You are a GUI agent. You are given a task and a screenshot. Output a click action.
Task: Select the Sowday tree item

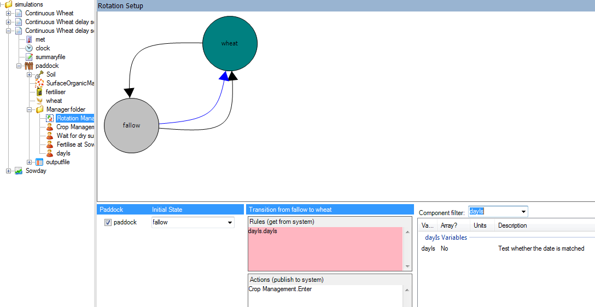[36, 171]
